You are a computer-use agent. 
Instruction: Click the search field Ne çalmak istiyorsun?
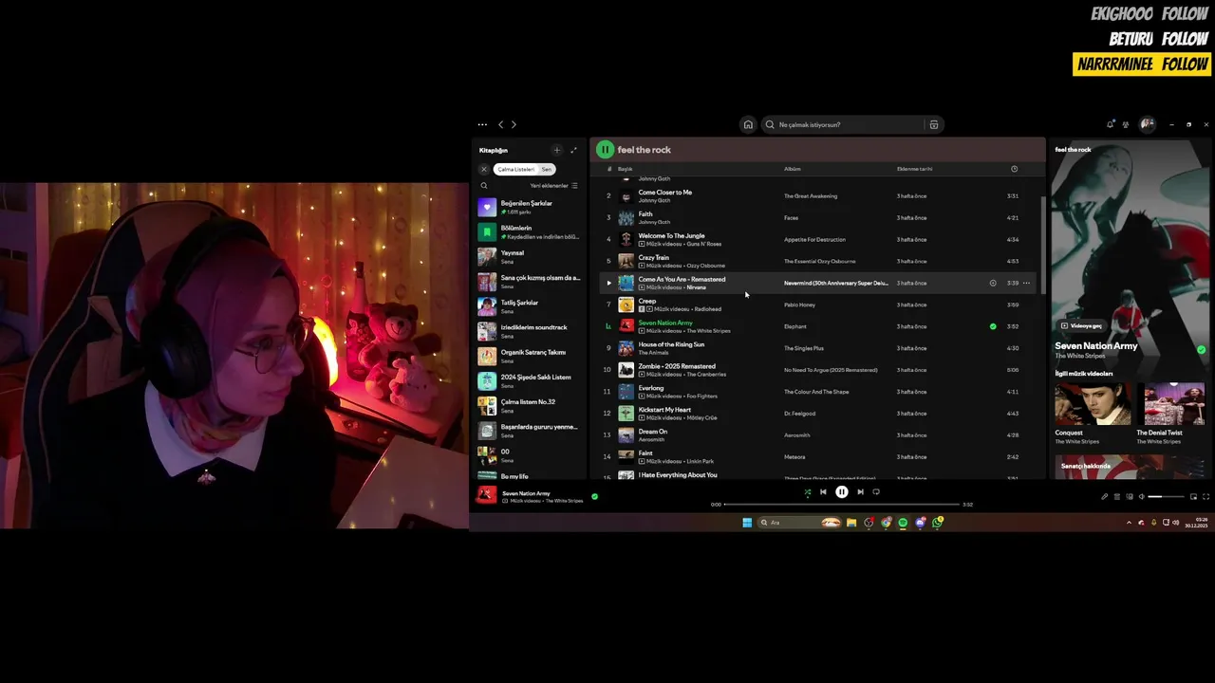pyautogui.click(x=843, y=124)
